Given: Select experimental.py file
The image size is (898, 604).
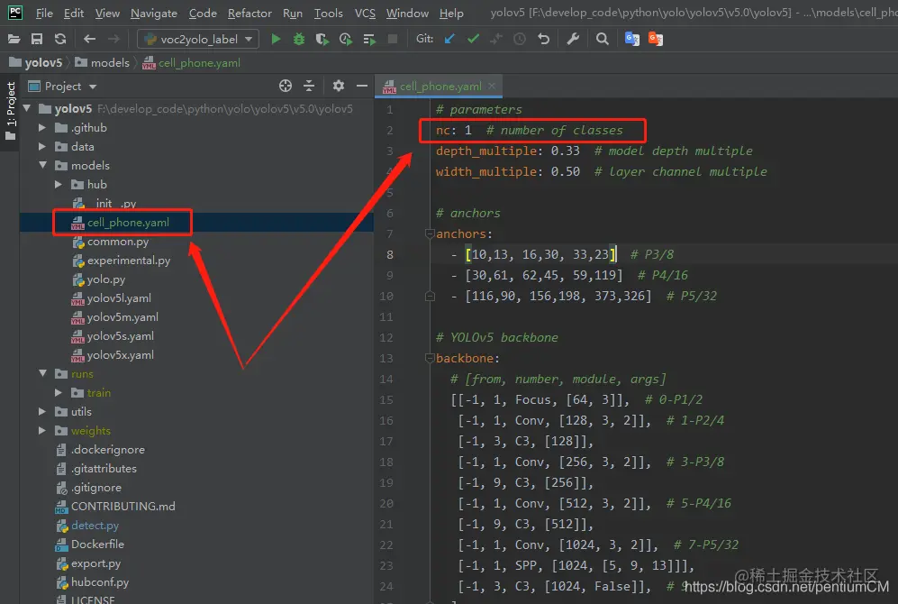Looking at the screenshot, I should 128,261.
